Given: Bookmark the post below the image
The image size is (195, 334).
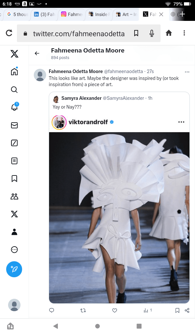Looking at the screenshot, I should (x=177, y=311).
